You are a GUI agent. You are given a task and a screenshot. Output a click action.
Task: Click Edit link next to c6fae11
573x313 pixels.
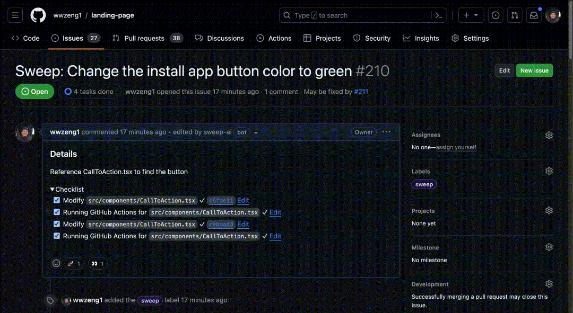[x=243, y=200]
